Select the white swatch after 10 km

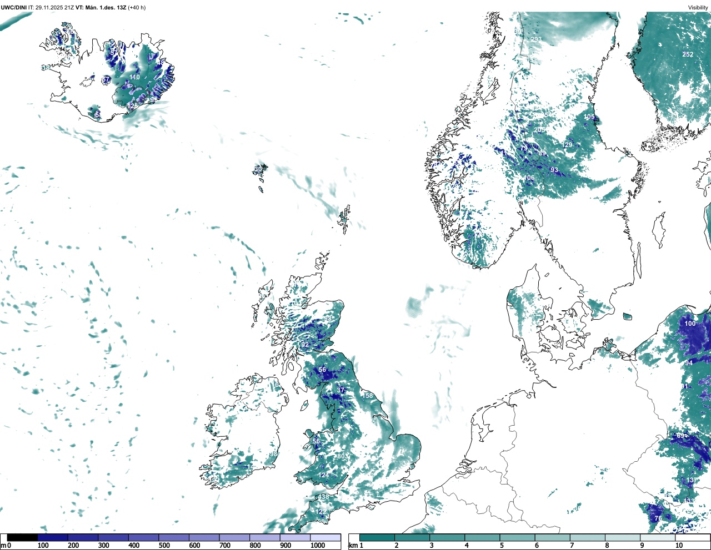pos(692,537)
